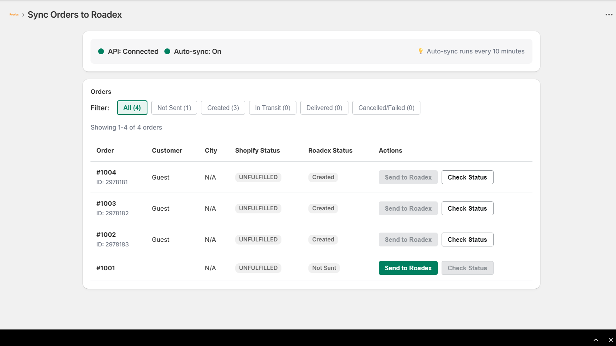Screen dimensions: 616x346
Task: Show only Created (3) orders
Action: [223, 108]
